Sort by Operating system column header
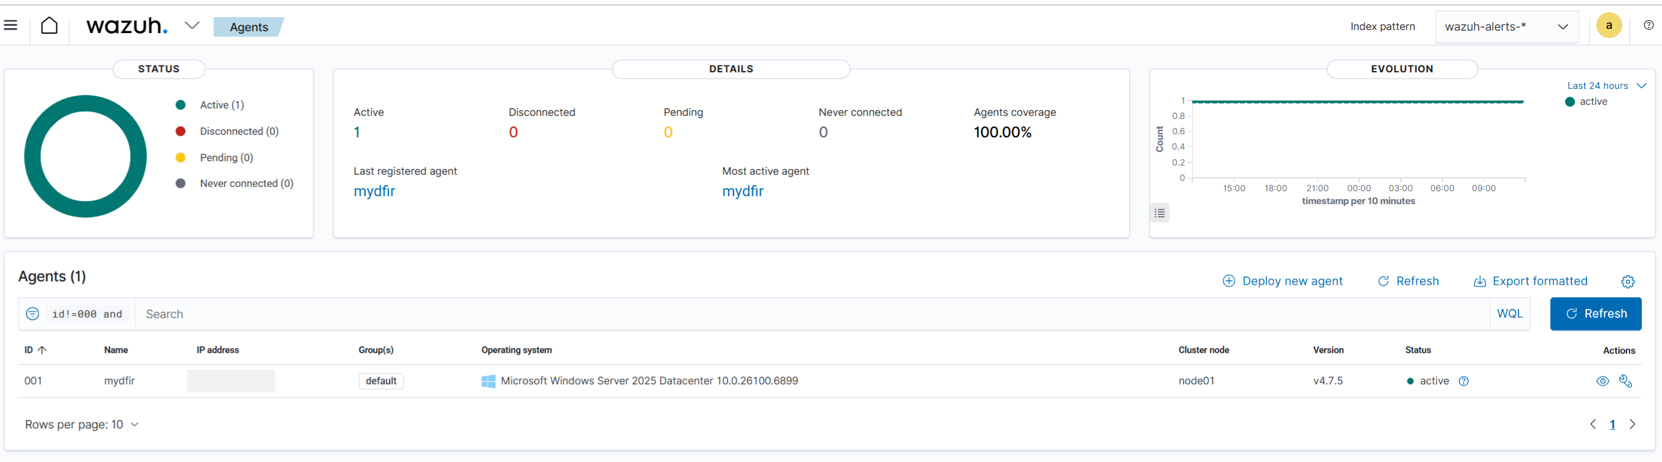The height and width of the screenshot is (462, 1662). [516, 350]
